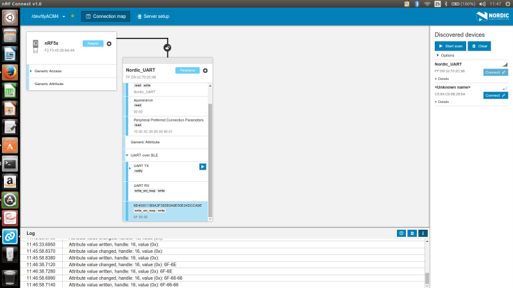Open the red document viewer dock icon
The height and width of the screenshot is (288, 513).
(x=10, y=218)
